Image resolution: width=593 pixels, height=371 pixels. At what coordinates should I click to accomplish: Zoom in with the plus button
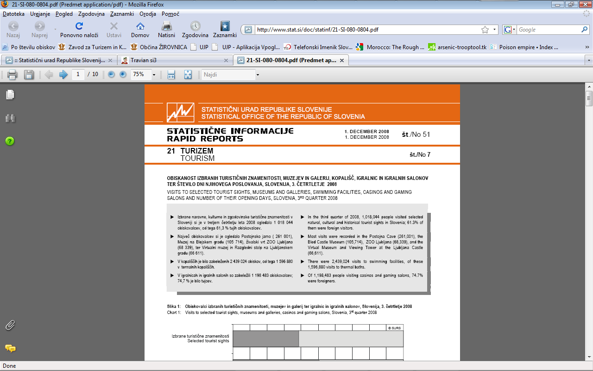pos(123,74)
